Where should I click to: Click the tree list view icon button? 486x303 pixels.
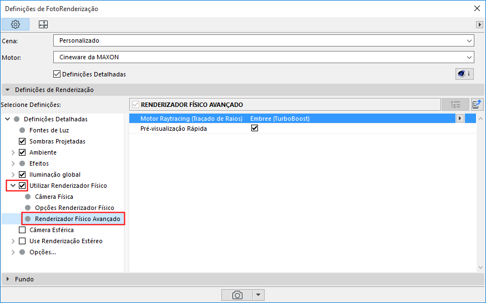(x=455, y=105)
